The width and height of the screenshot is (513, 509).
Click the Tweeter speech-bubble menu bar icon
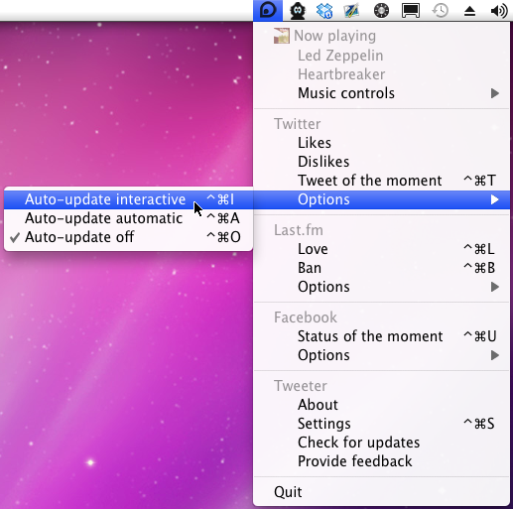coord(268,10)
